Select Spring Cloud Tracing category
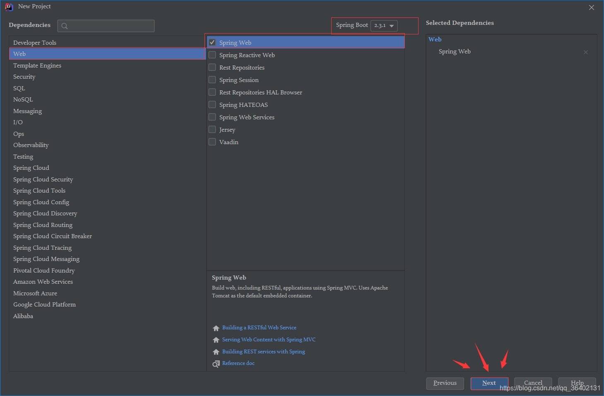604x396 pixels. coord(107,248)
